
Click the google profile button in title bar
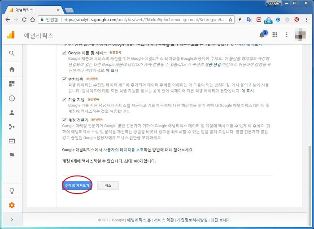coord(273,4)
